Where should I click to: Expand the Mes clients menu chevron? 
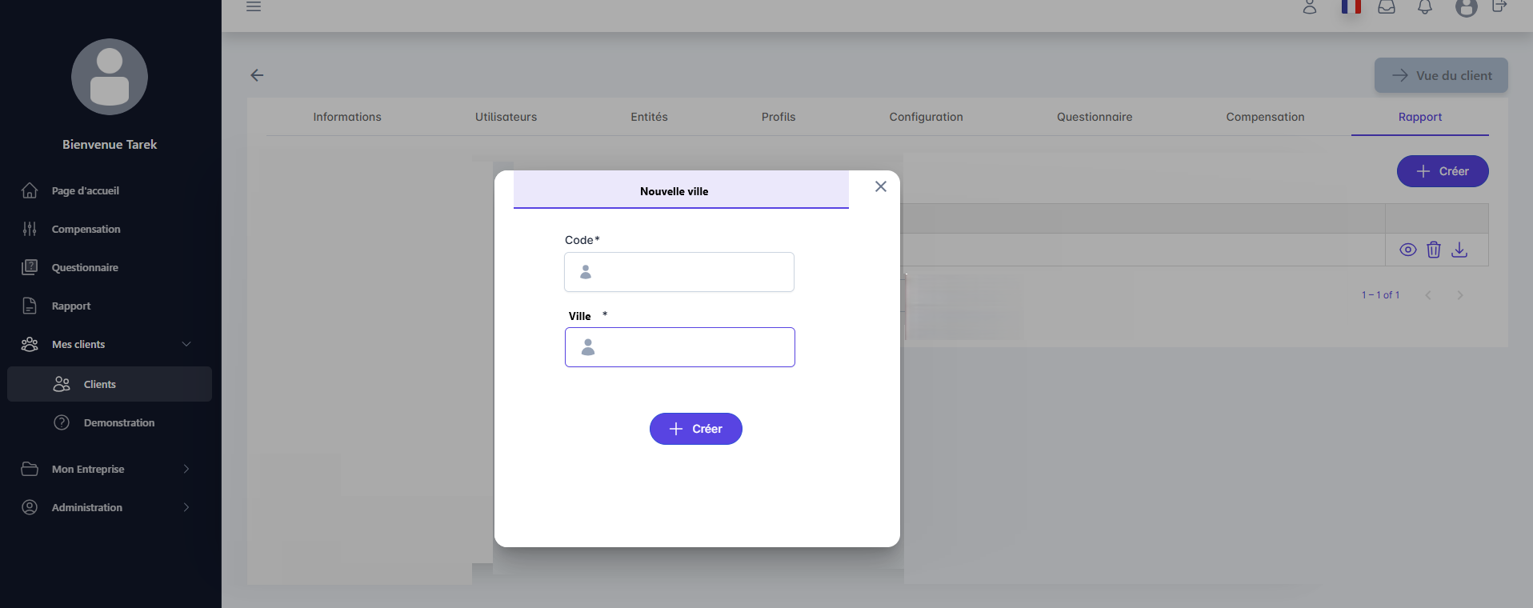(x=186, y=344)
